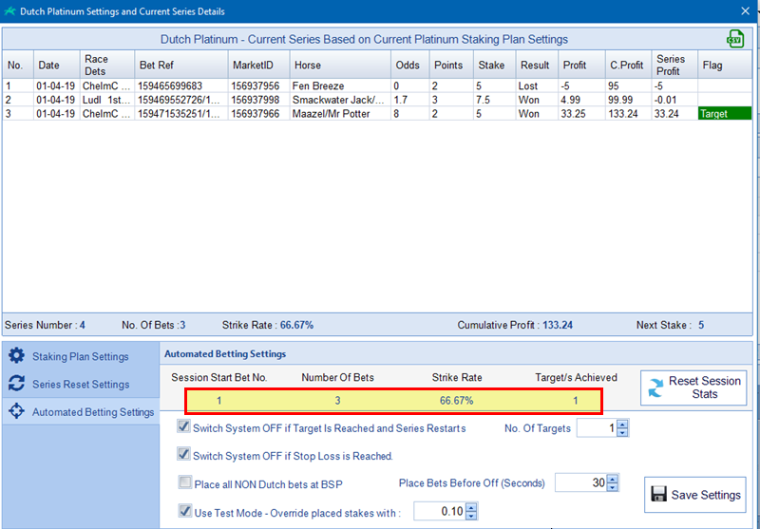Click the Strike Rate 66.67% summary text

268,325
